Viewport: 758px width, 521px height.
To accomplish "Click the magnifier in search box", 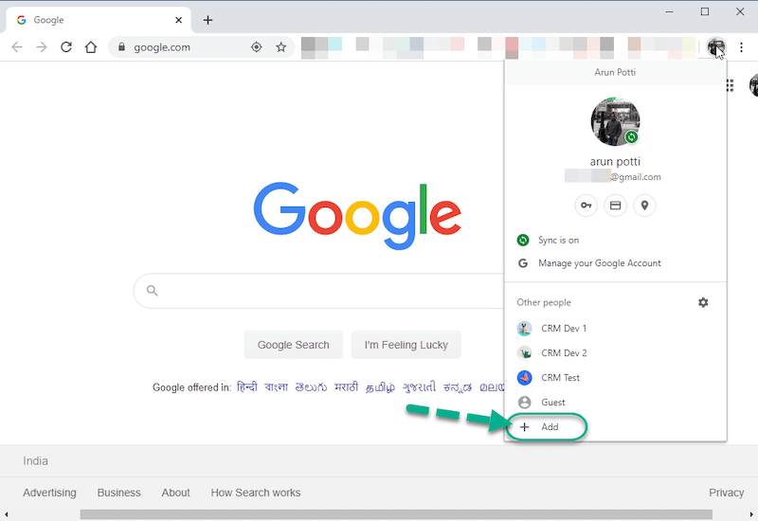I will [153, 291].
